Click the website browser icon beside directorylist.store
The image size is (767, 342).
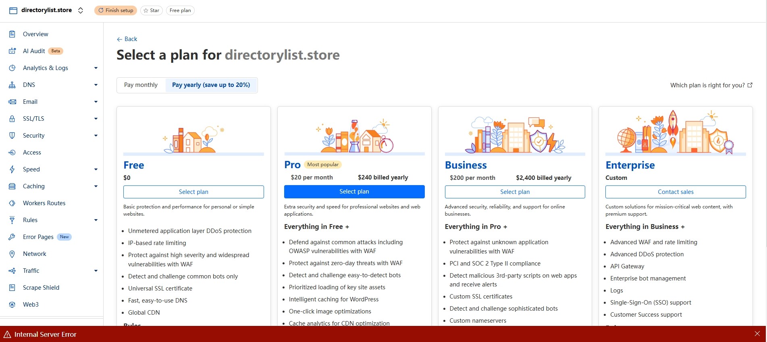tap(13, 10)
